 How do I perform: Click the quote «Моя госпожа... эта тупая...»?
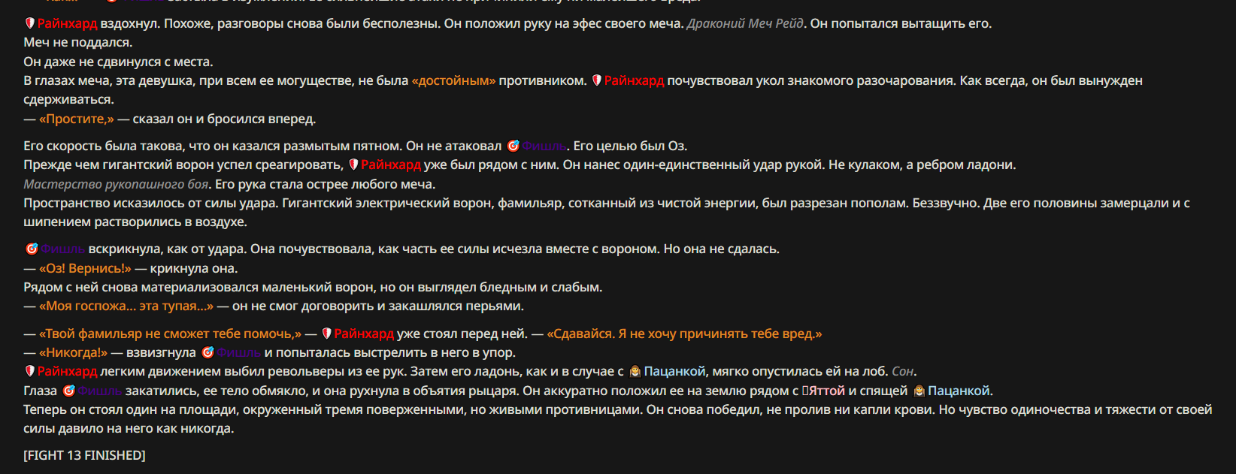coord(126,306)
